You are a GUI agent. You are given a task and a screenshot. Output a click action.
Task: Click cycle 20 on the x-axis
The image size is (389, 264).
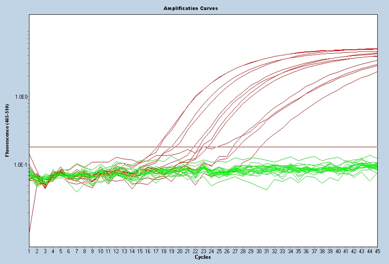[180, 251]
